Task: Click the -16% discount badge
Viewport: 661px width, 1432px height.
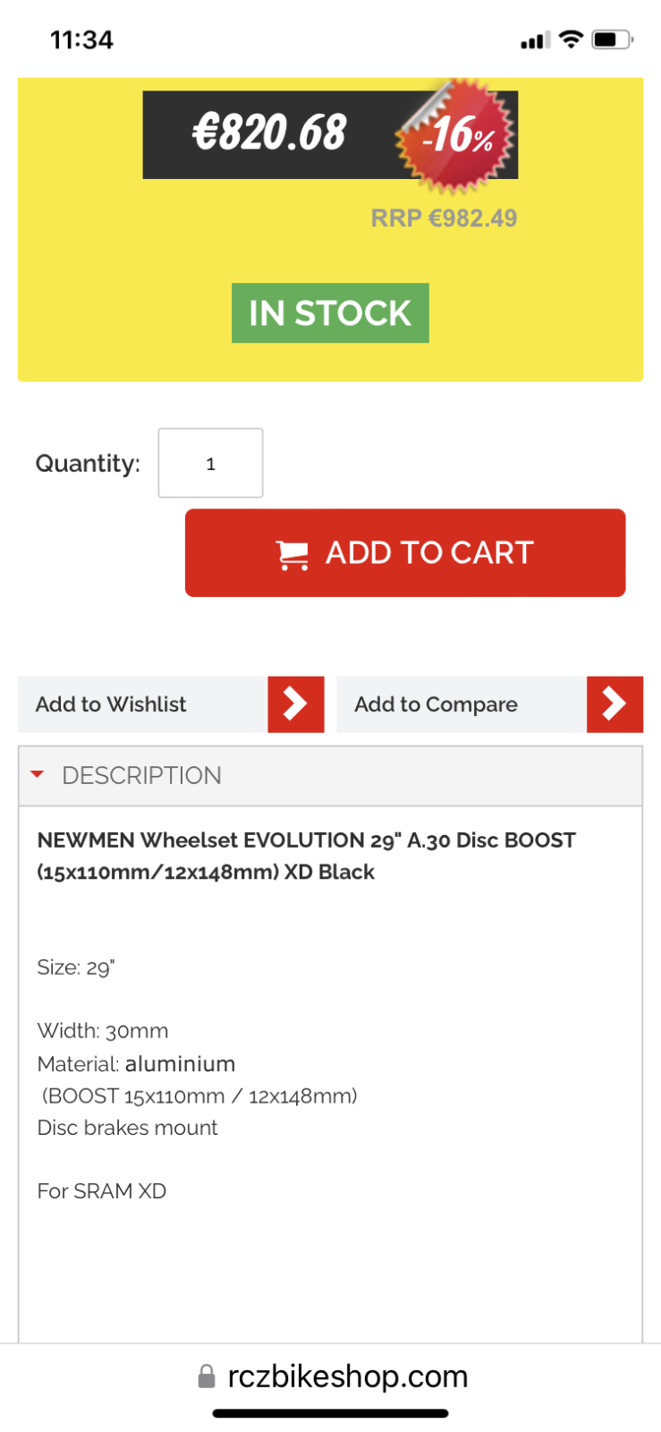Action: (458, 136)
